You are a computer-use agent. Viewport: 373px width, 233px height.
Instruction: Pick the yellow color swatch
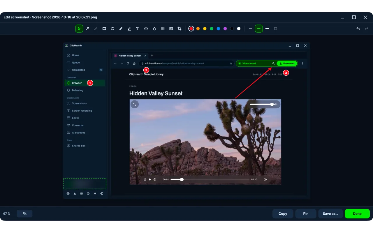coord(205,29)
